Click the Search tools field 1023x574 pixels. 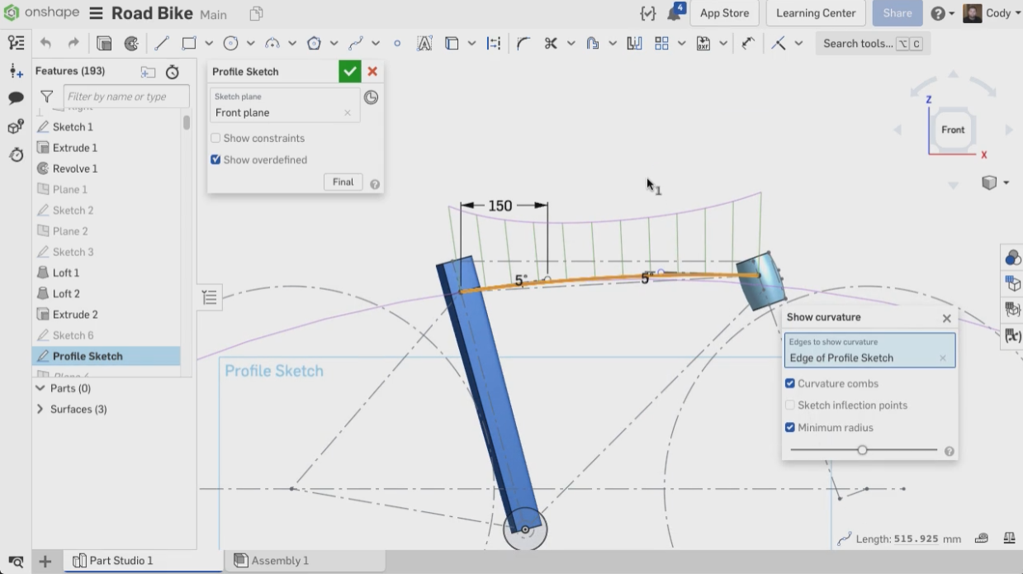pyautogui.click(x=873, y=44)
